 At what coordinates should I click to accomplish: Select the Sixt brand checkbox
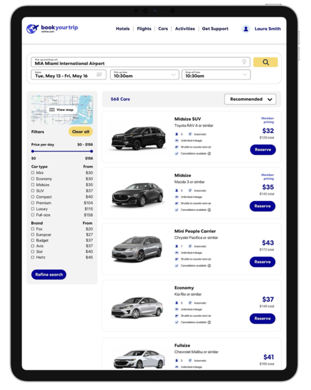pos(33,252)
